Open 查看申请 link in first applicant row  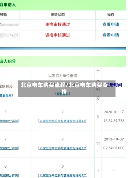click(111, 24)
